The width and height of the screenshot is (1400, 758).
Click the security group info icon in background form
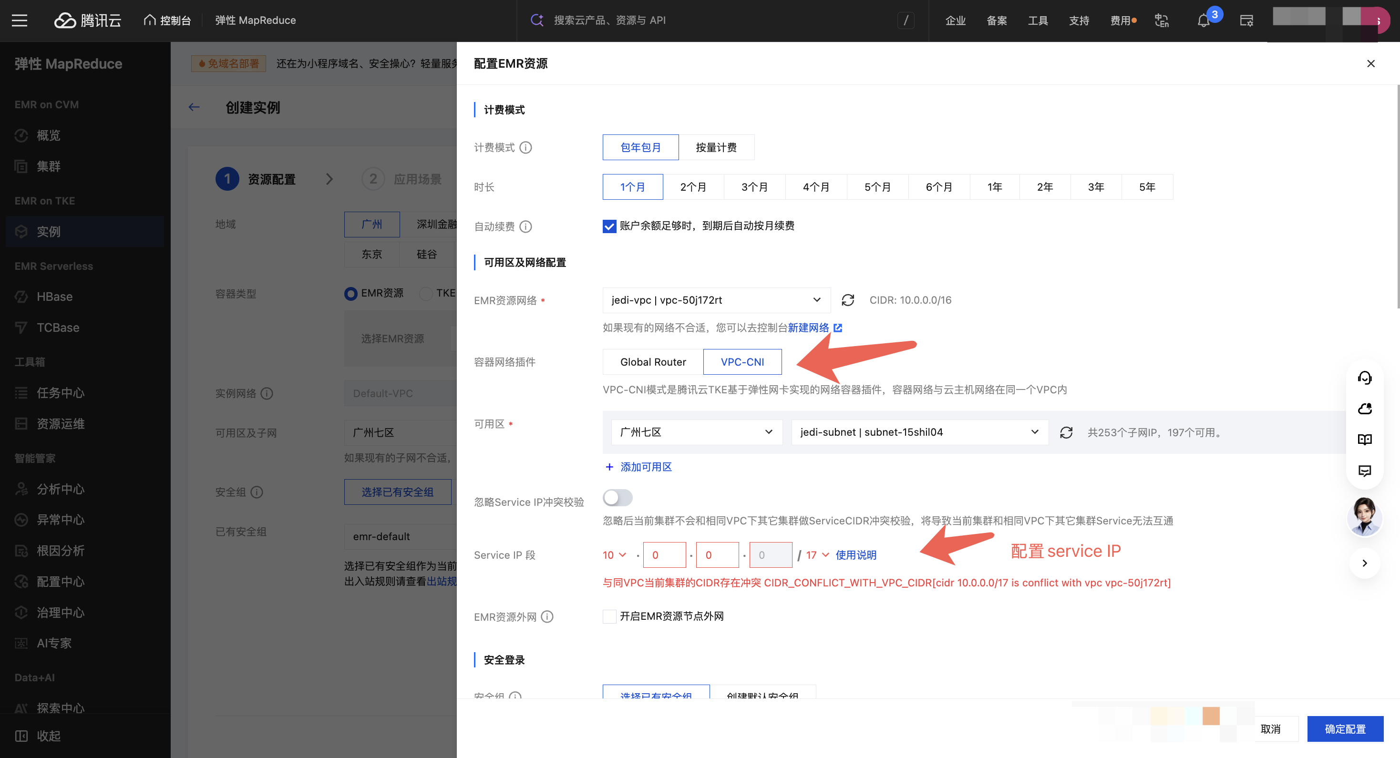pos(257,492)
